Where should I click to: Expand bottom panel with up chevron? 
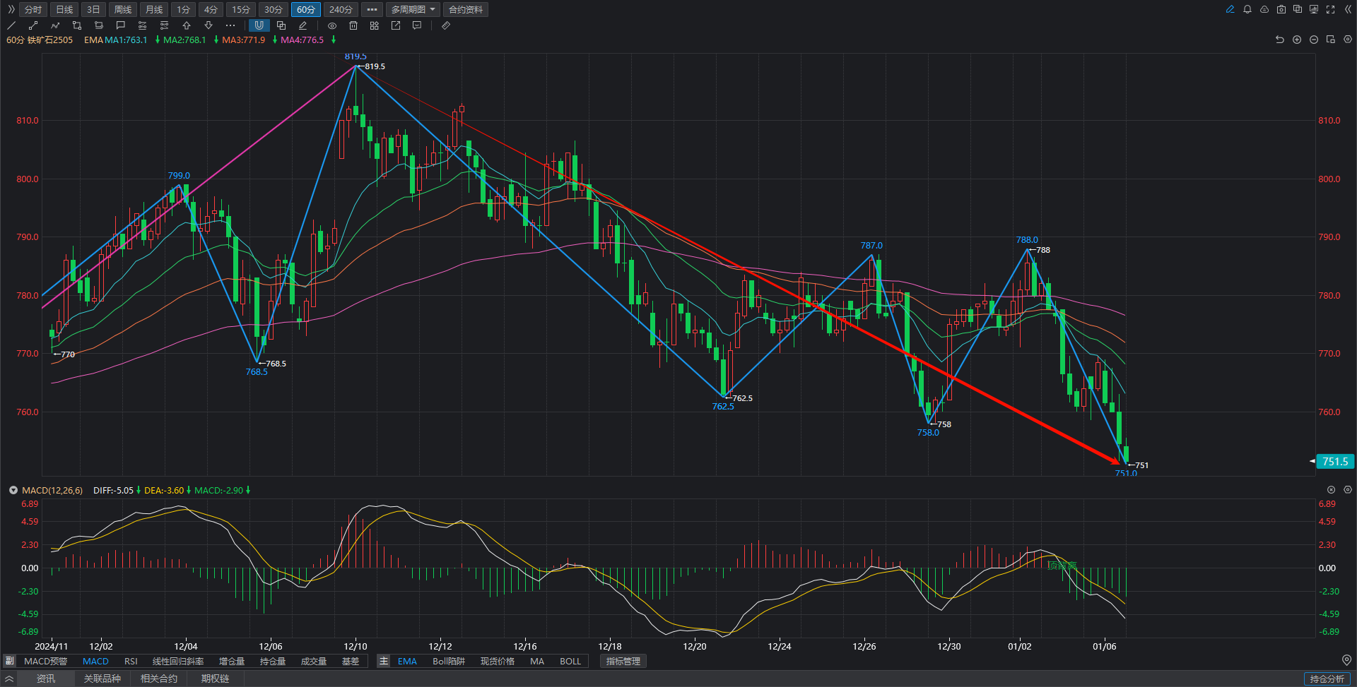coord(9,679)
